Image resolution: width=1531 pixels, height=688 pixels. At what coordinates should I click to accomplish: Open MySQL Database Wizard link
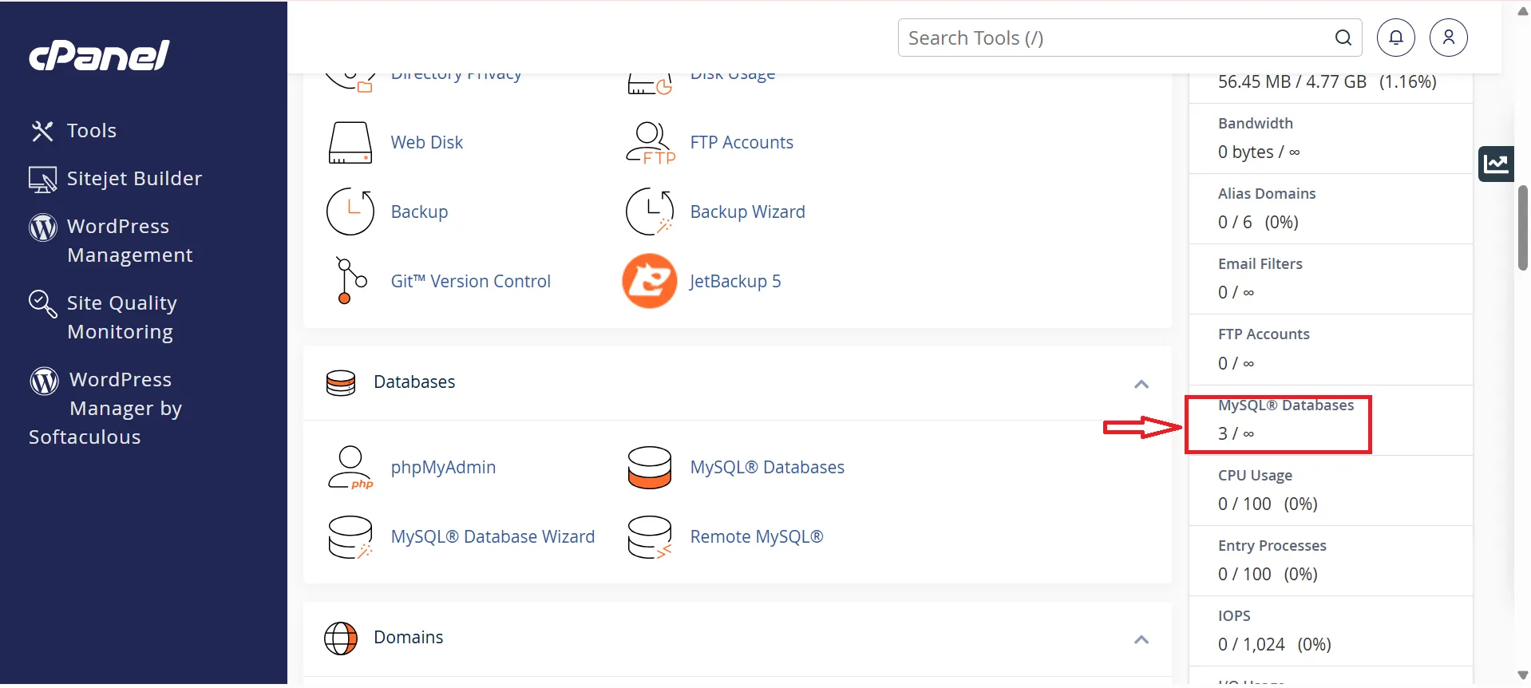pyautogui.click(x=493, y=537)
